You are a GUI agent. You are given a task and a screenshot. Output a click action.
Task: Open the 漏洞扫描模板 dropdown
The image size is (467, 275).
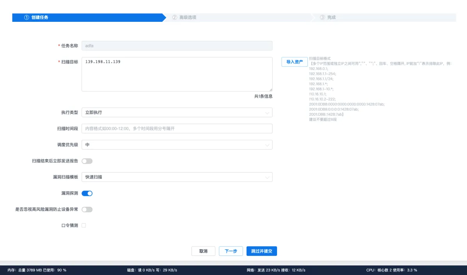click(177, 177)
